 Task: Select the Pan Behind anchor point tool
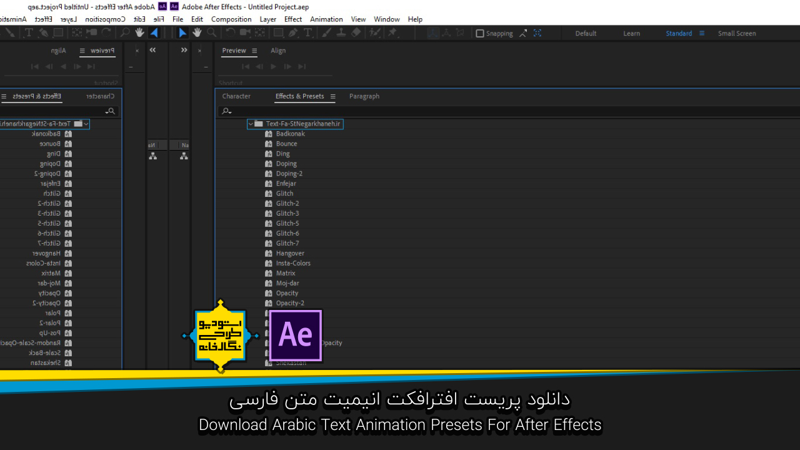coord(260,32)
